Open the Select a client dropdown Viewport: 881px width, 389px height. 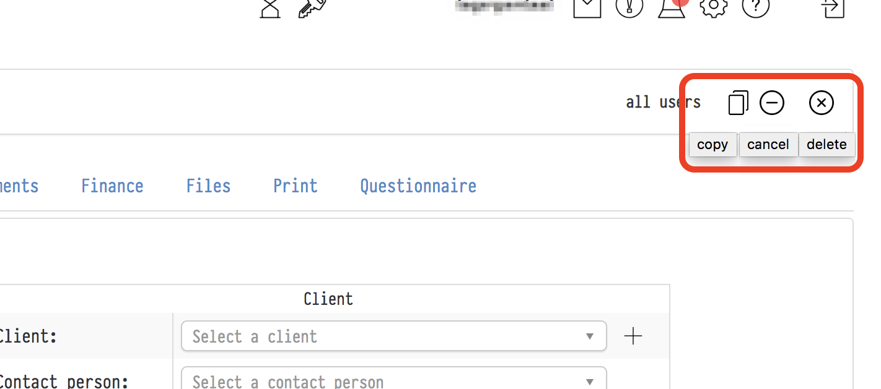(393, 336)
